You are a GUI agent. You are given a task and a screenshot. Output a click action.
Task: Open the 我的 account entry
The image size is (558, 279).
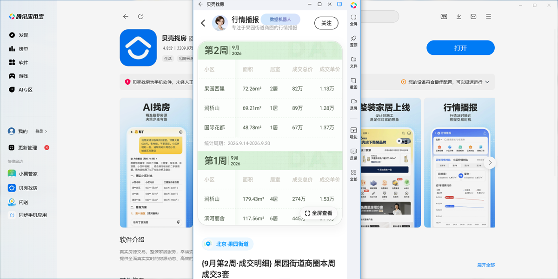click(x=18, y=132)
